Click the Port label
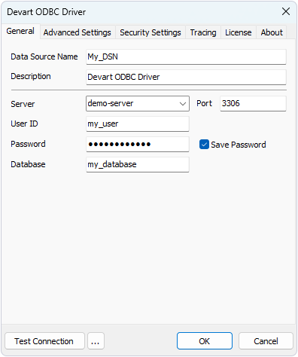Screen dimensions: 298x357 [204, 103]
